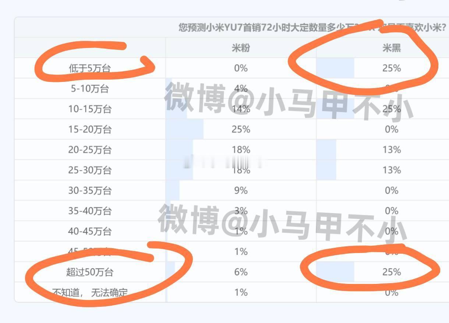This screenshot has width=449, height=323.
Task: Click 米黑 13% cell in 20-25万台 row
Action: tap(392, 150)
